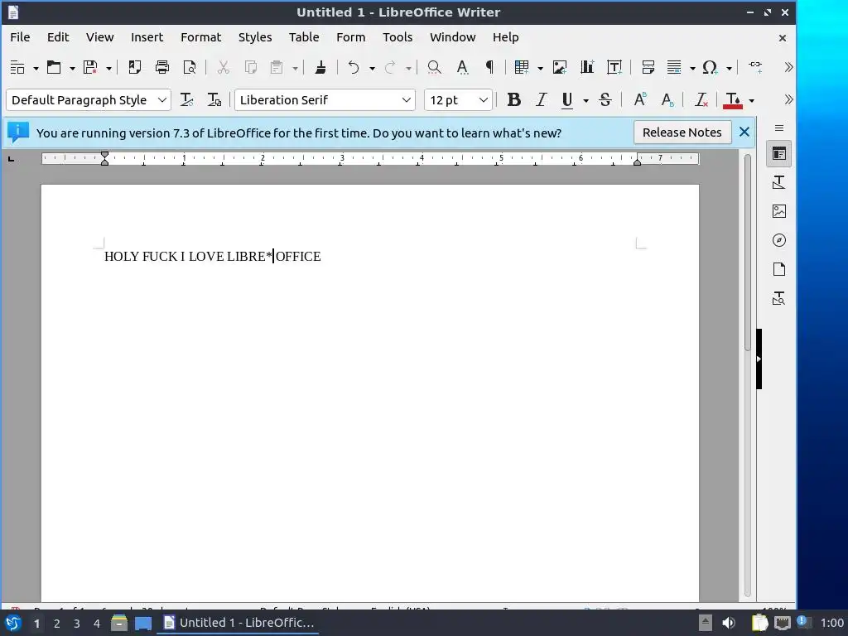The width and height of the screenshot is (848, 636).
Task: Open the Edit menu
Action: click(58, 36)
